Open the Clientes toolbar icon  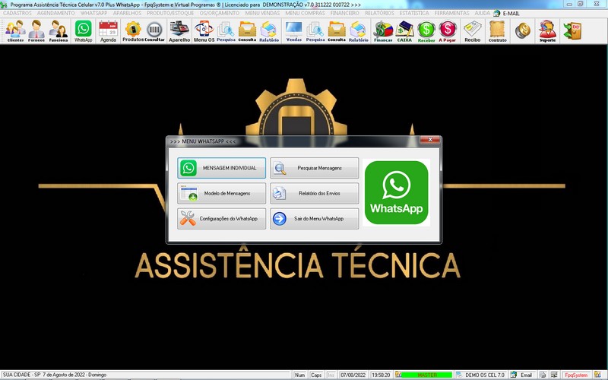click(x=15, y=31)
